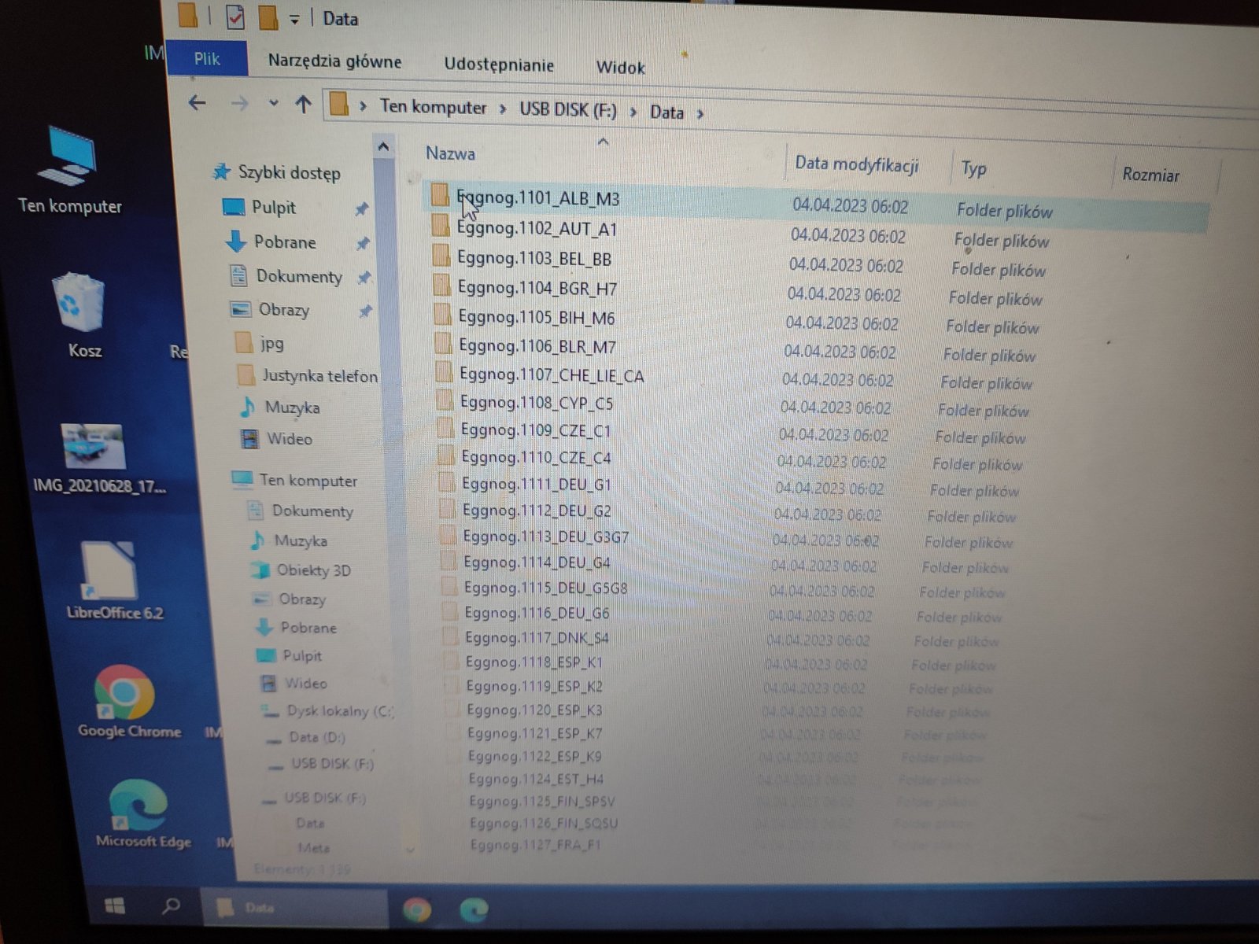Select folder Eggnog.1102_AUT_A1

click(x=537, y=229)
